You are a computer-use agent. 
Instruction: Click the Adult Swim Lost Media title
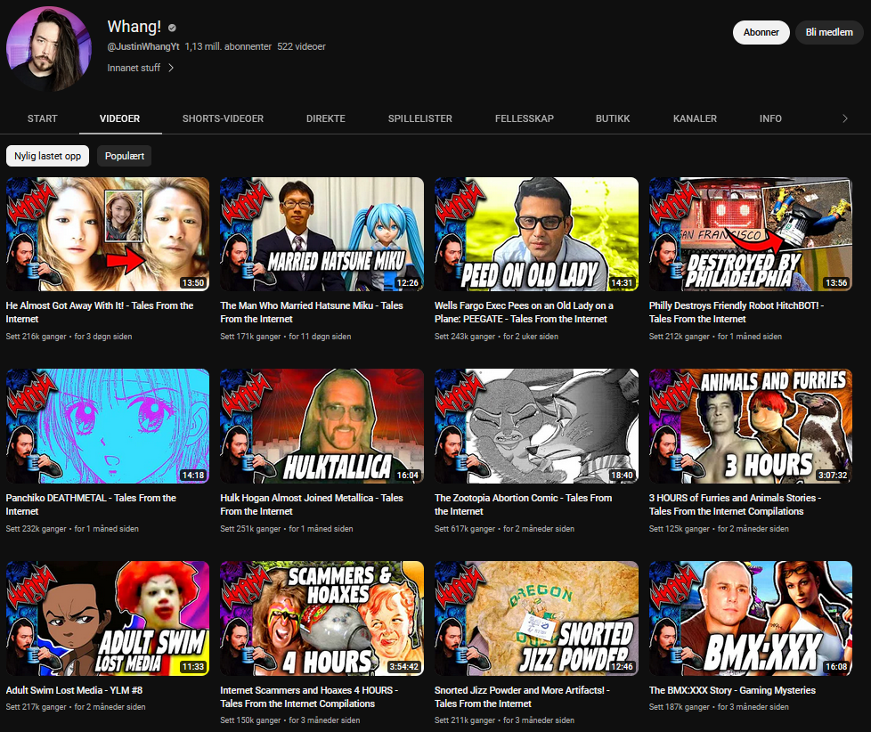(x=77, y=690)
